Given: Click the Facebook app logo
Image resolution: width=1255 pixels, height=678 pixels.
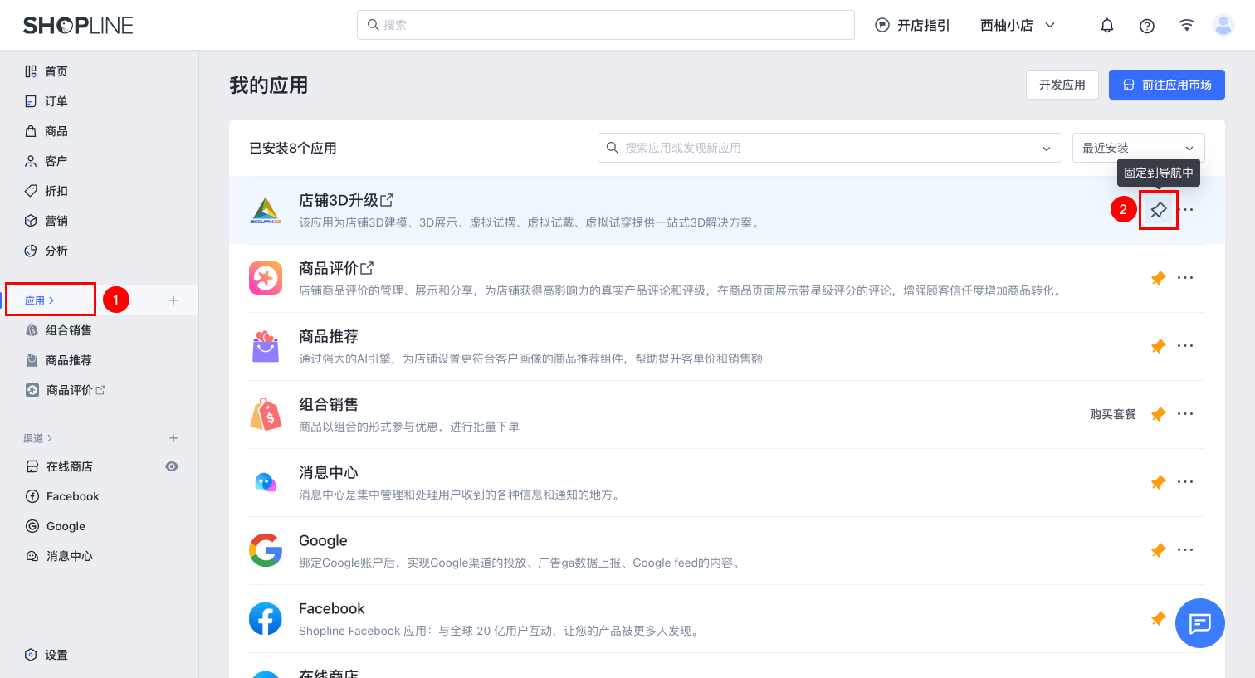Looking at the screenshot, I should coord(266,618).
